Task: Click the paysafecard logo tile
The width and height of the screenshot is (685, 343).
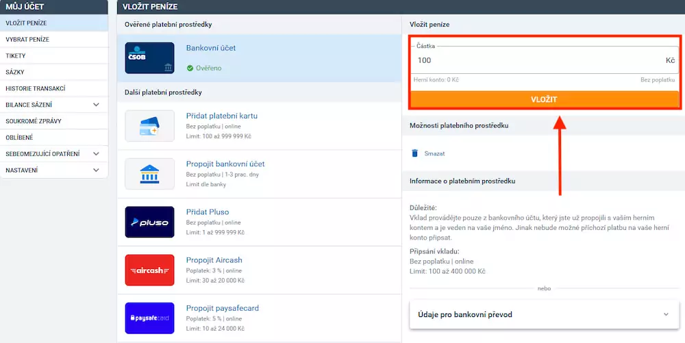Action: (149, 318)
